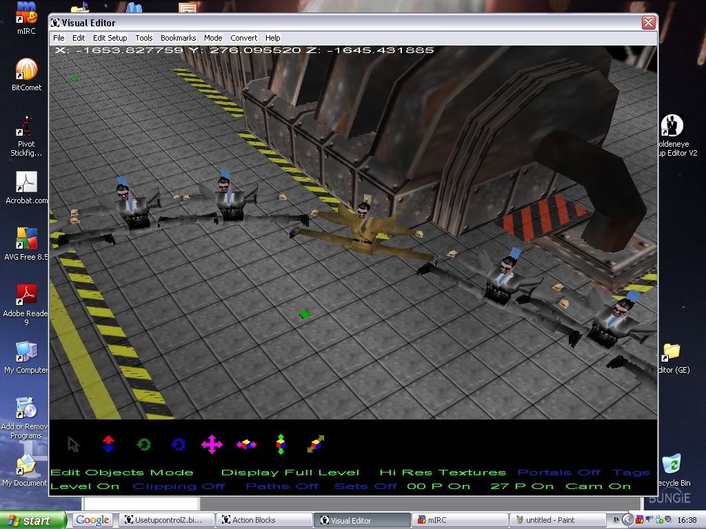Image resolution: width=706 pixels, height=529 pixels.
Task: Choose the blue rotate tool
Action: pyautogui.click(x=179, y=444)
